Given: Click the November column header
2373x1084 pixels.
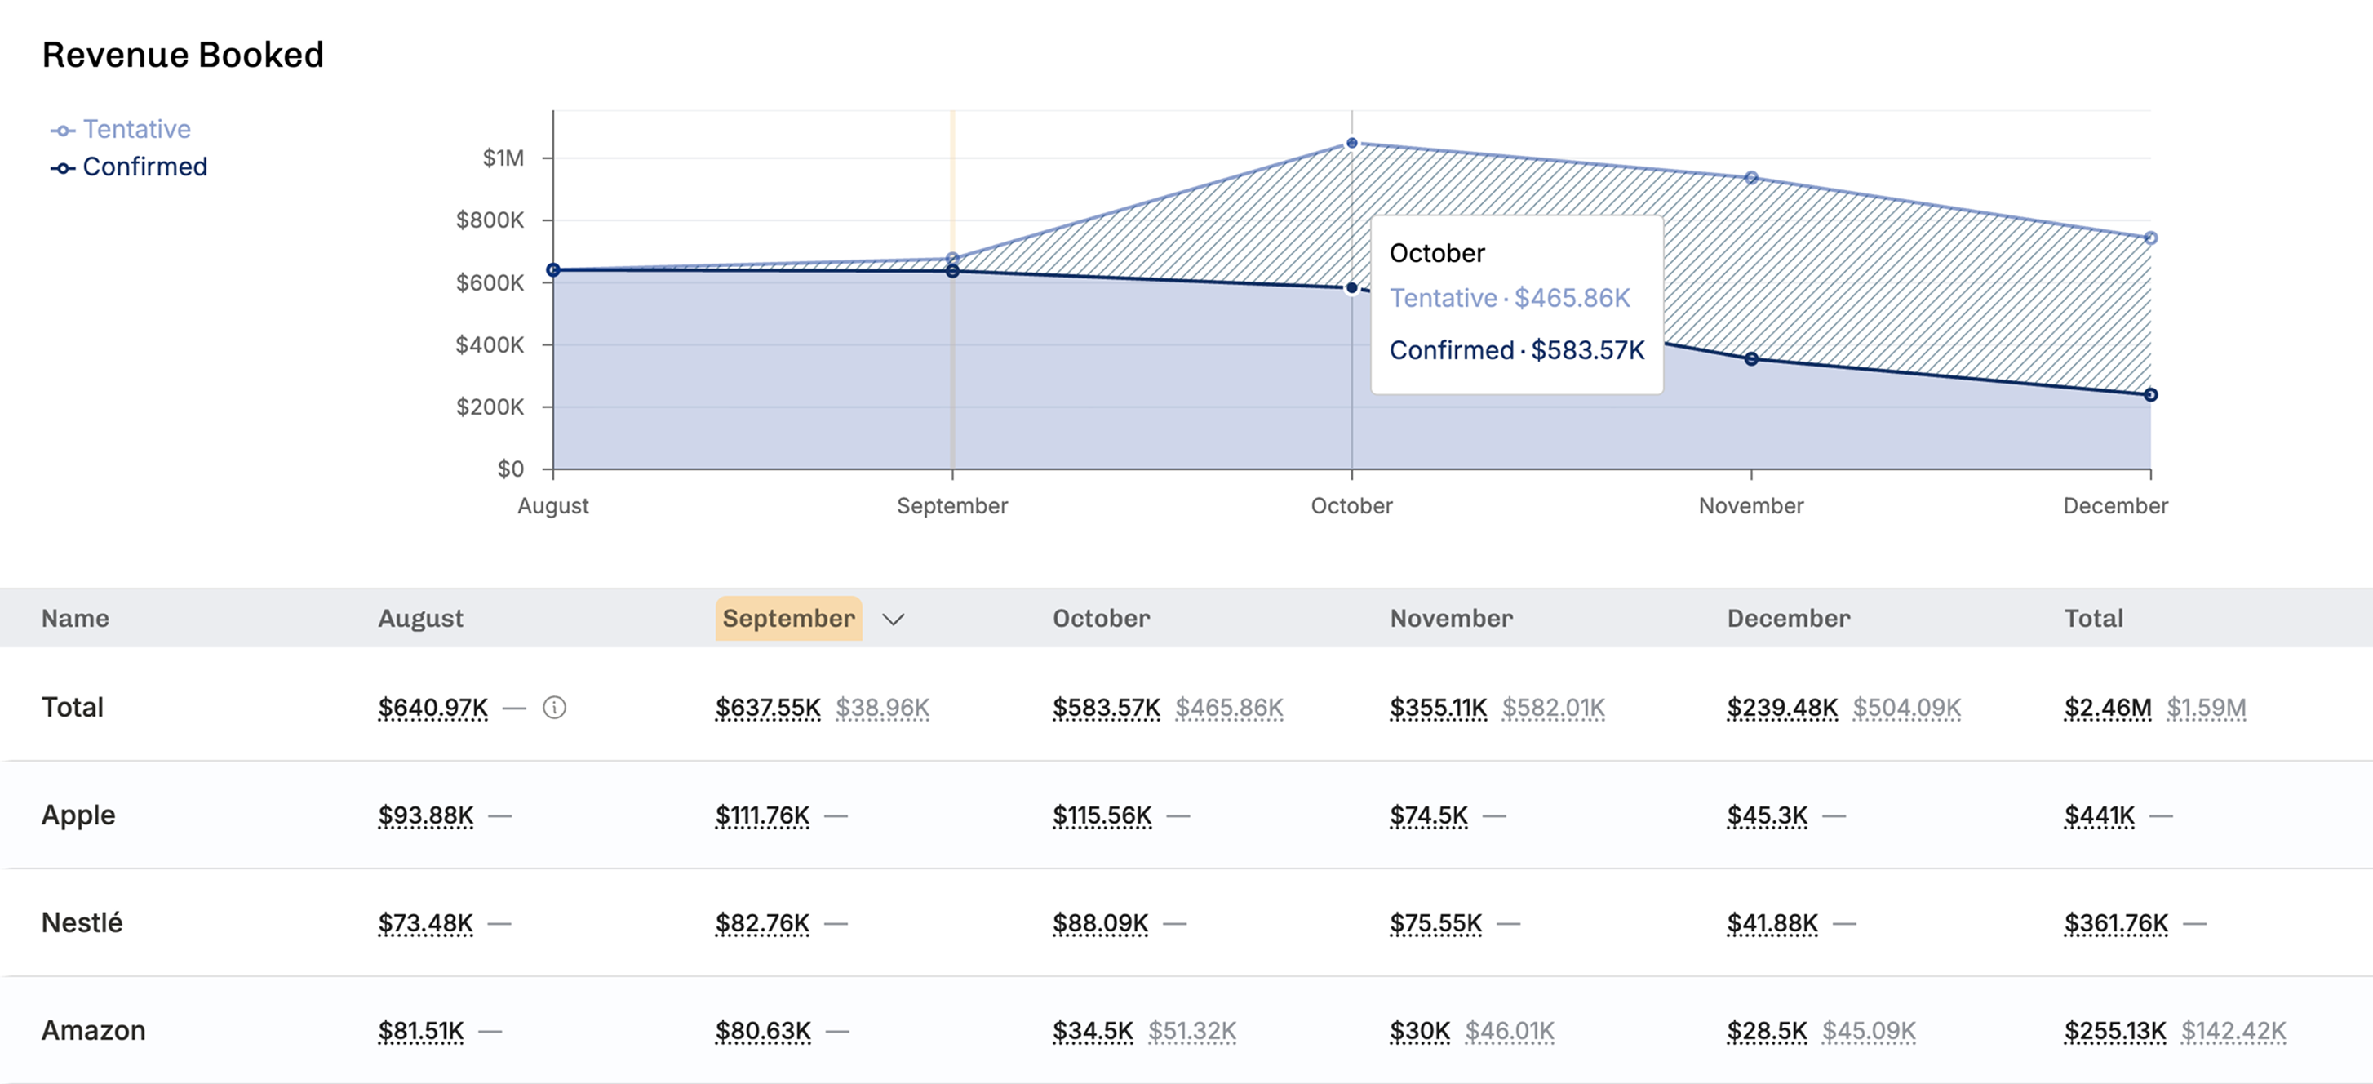Looking at the screenshot, I should (x=1451, y=619).
